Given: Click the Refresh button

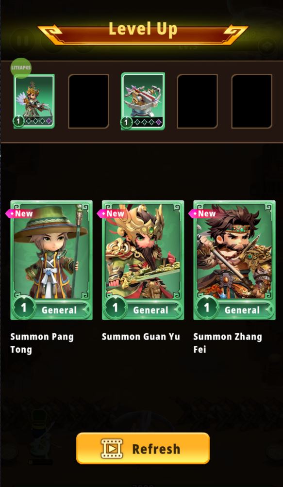Looking at the screenshot, I should pyautogui.click(x=143, y=448).
